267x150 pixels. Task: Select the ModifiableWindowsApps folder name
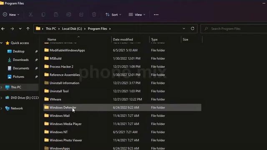coord(67,50)
